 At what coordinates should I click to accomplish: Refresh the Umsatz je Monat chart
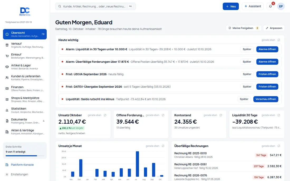[x=163, y=146]
